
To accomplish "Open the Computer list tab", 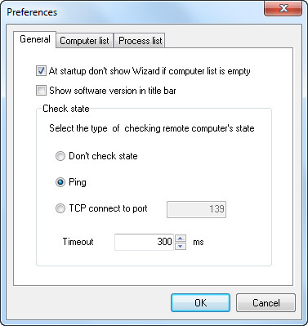I will [x=84, y=41].
